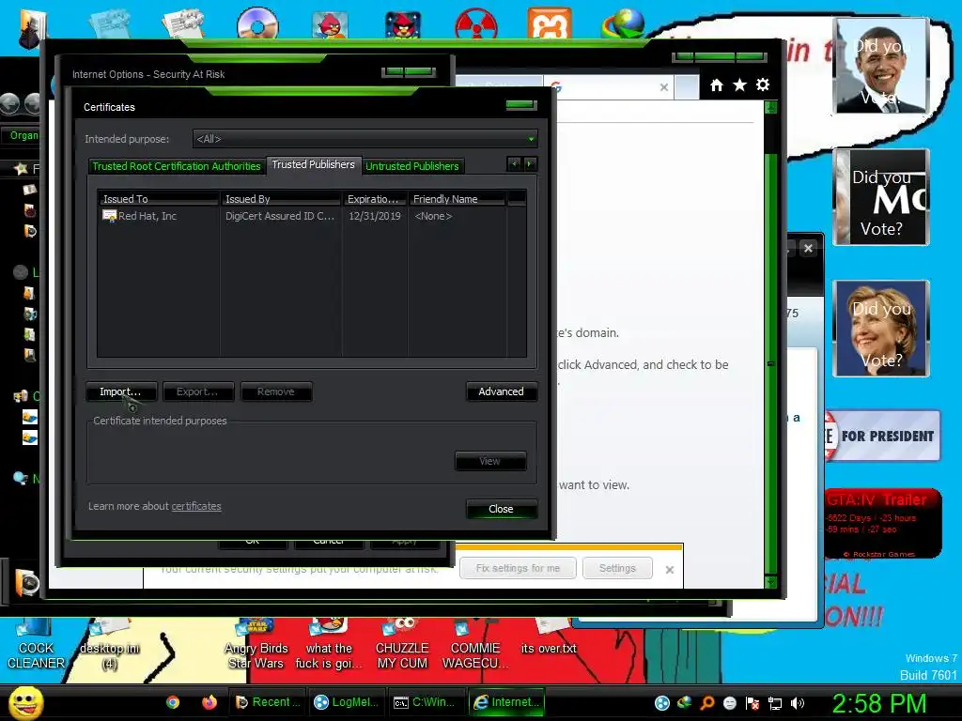Image resolution: width=962 pixels, height=721 pixels.
Task: Open the desktop.ini (4) desktop icon
Action: pyautogui.click(x=109, y=644)
